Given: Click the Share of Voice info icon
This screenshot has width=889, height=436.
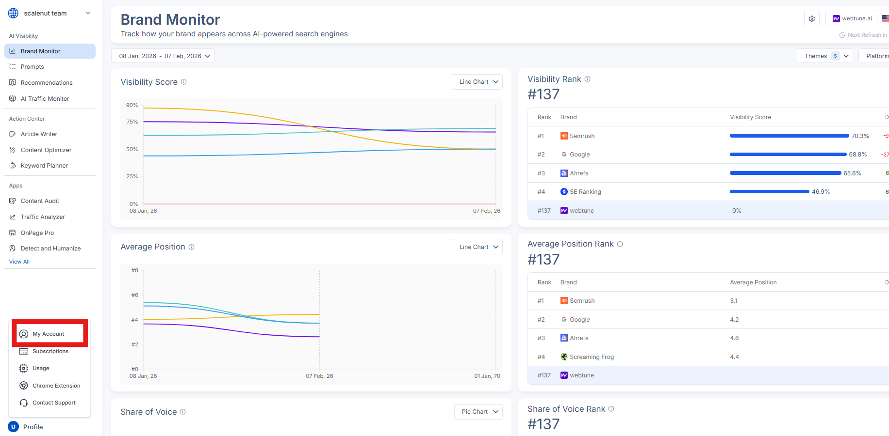Looking at the screenshot, I should coord(183,412).
